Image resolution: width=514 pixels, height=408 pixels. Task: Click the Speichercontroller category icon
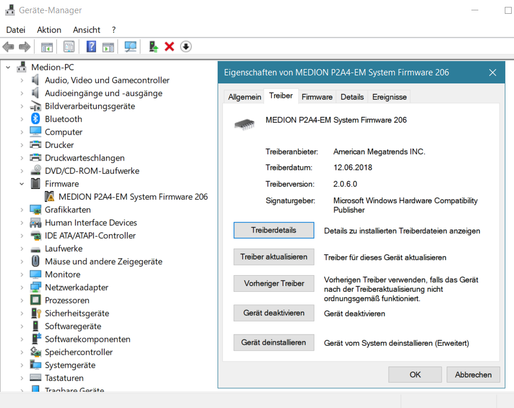36,352
